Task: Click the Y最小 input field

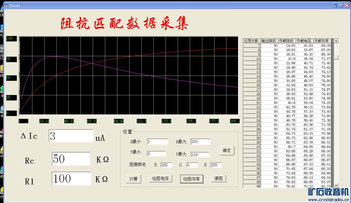Action: (x=156, y=154)
